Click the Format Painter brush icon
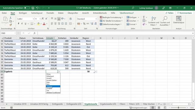Viewport: 195px width, 110px height. click(x=11, y=25)
